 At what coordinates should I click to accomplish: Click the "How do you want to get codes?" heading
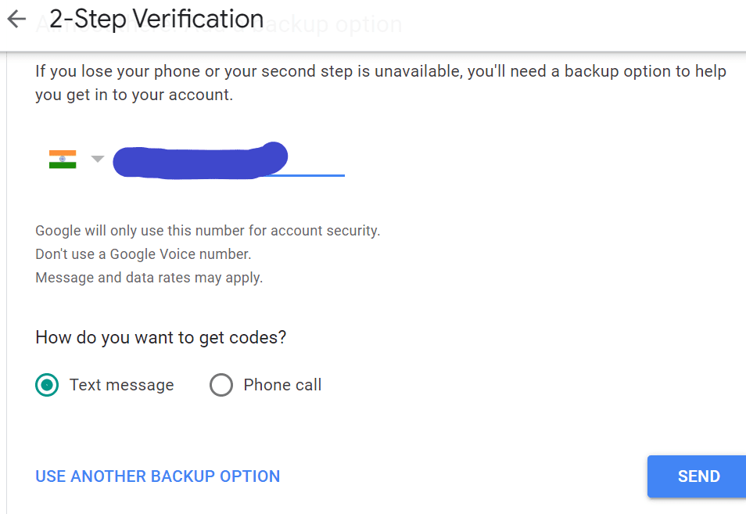click(x=161, y=337)
